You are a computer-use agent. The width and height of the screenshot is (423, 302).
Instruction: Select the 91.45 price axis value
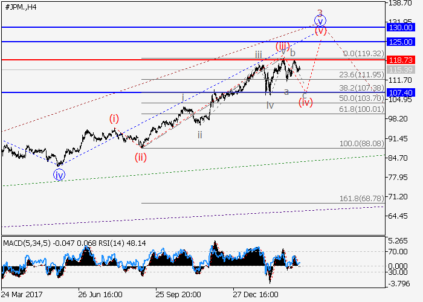398,138
